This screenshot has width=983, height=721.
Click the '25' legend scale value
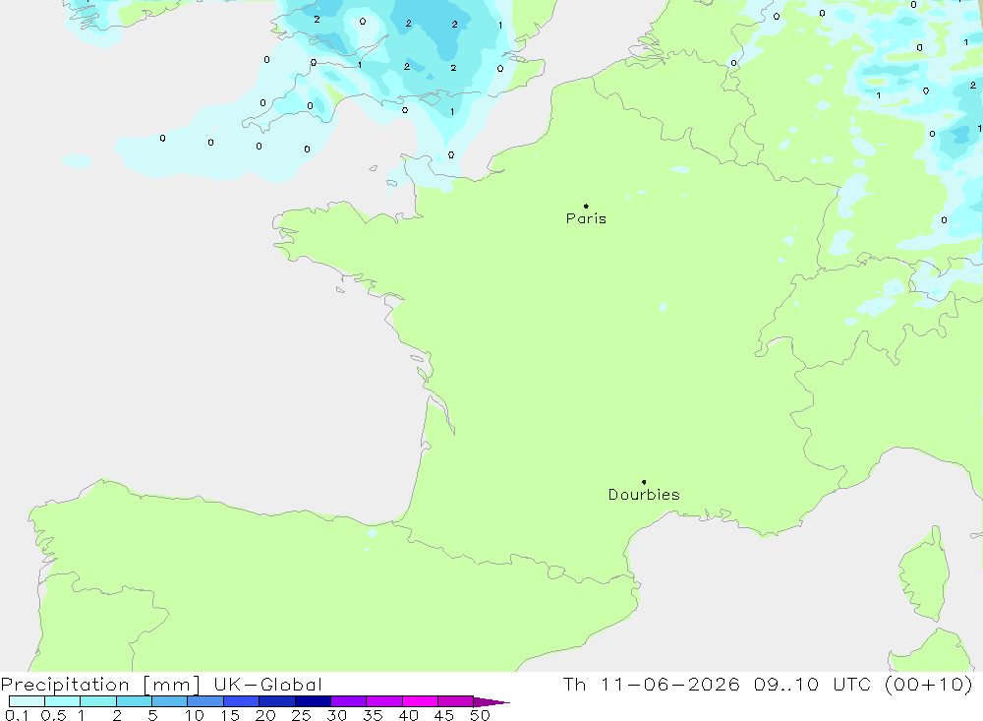(x=301, y=715)
